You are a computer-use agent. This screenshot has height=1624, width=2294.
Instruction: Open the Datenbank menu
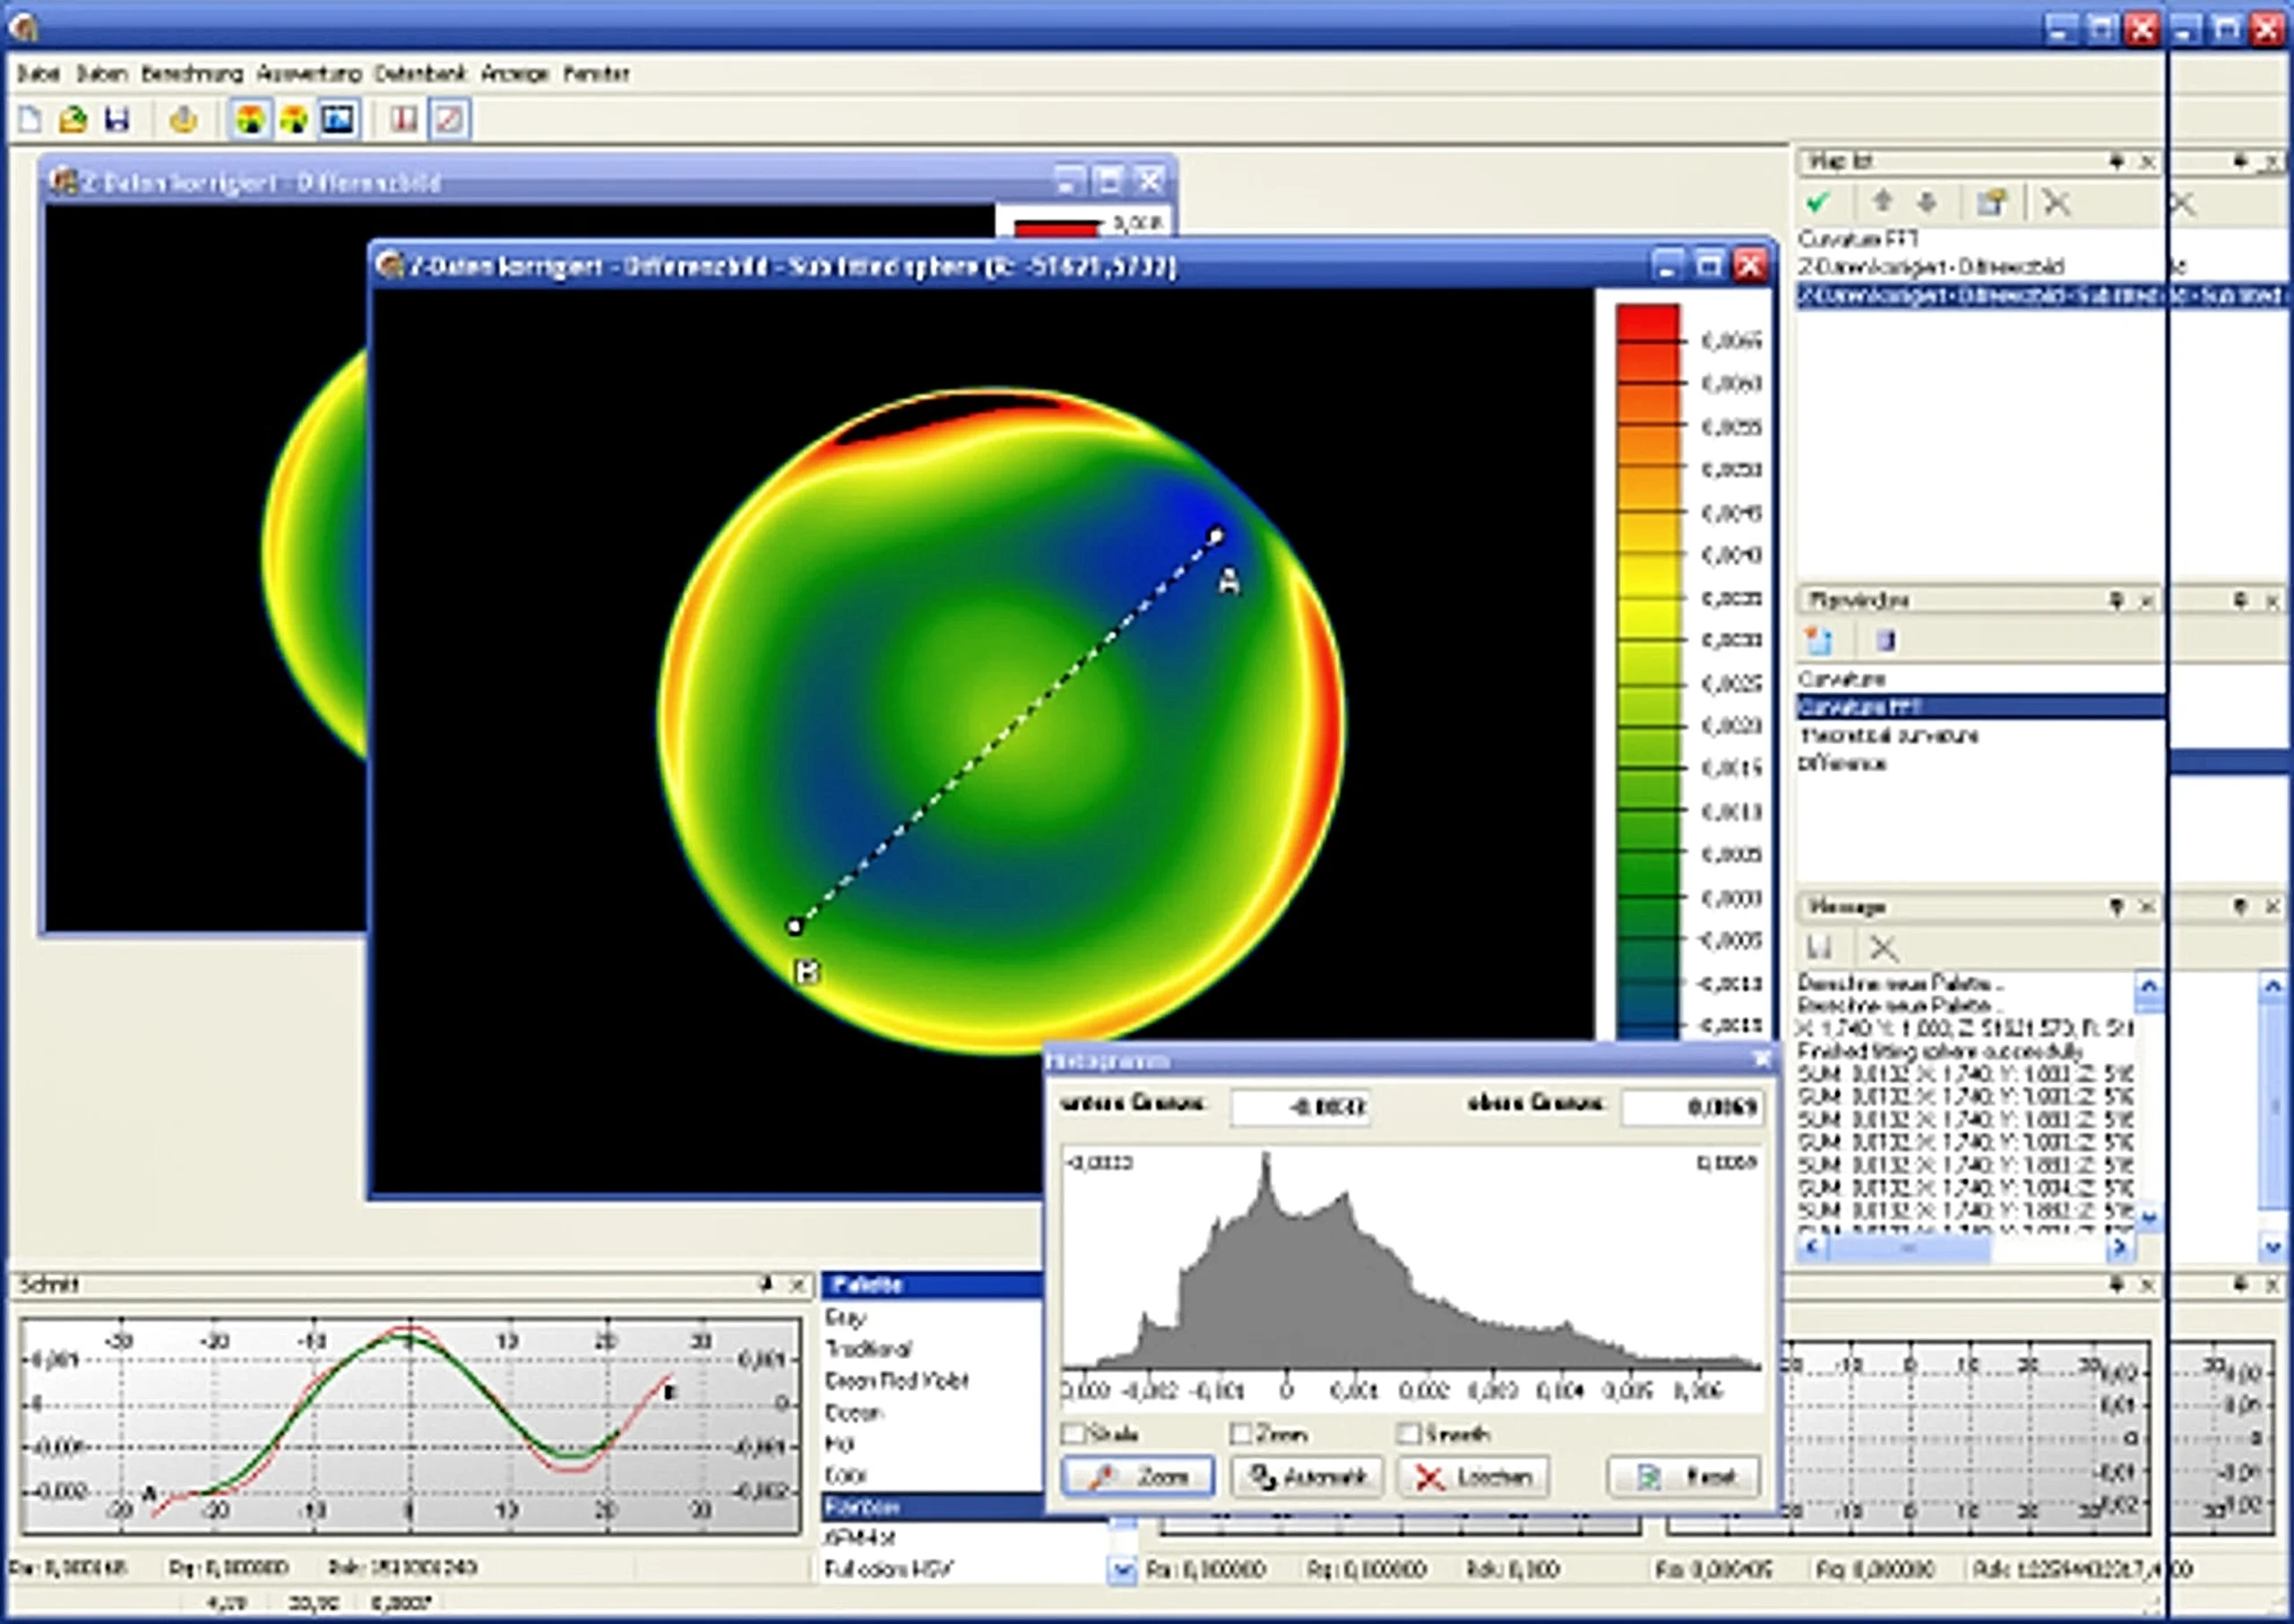click(x=420, y=74)
